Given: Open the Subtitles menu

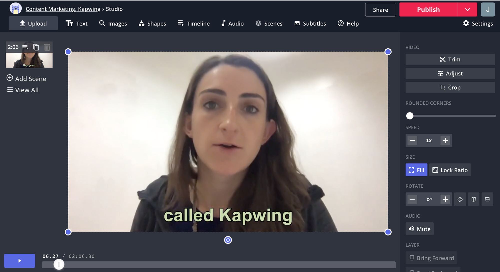Looking at the screenshot, I should [x=310, y=24].
